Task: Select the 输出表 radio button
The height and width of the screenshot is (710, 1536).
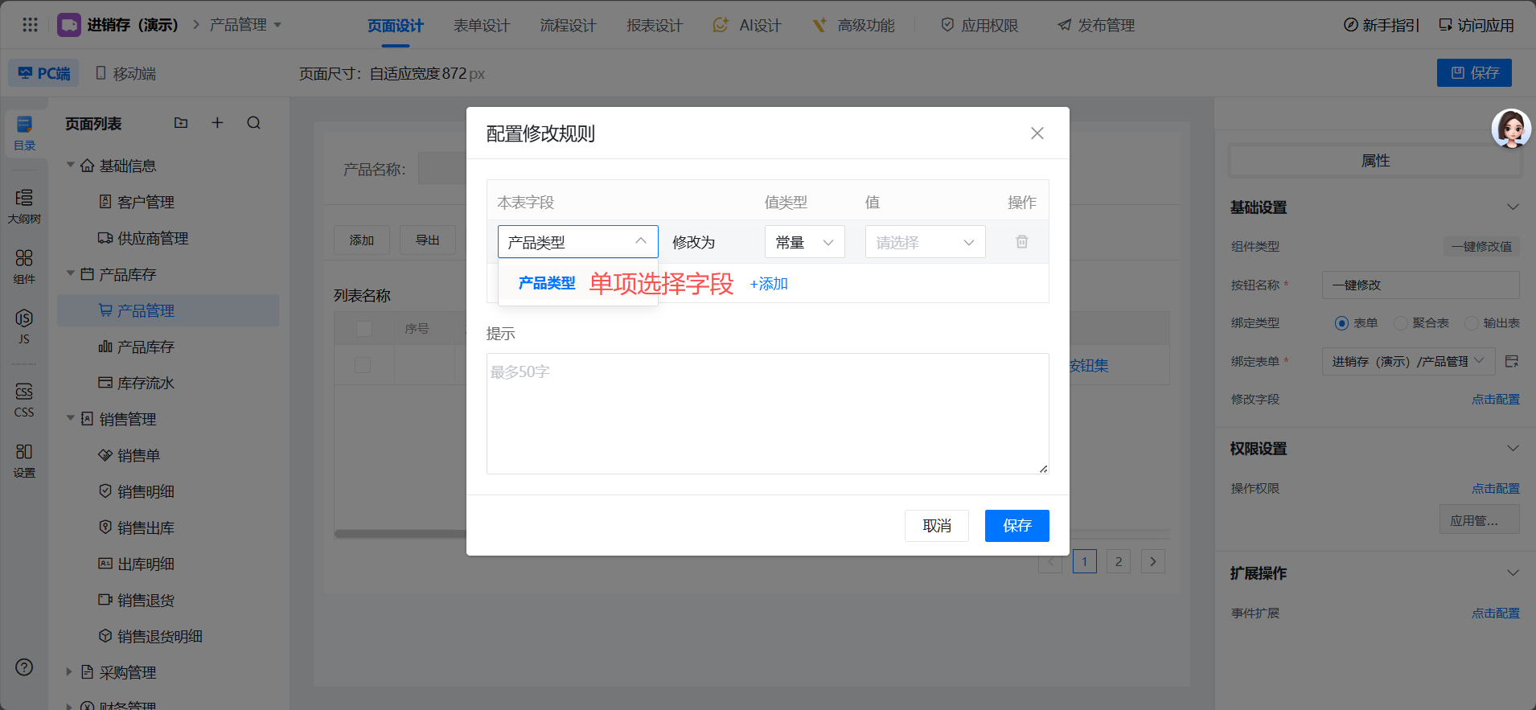Action: pos(1472,323)
